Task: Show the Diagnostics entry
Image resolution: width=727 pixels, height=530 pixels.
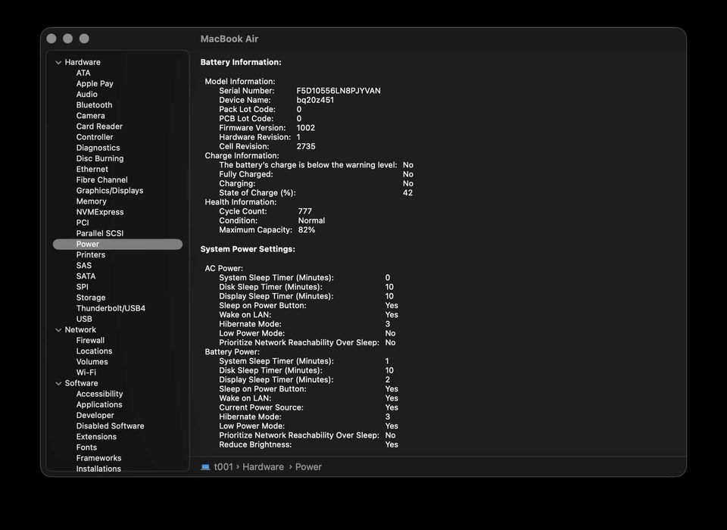Action: tap(98, 148)
